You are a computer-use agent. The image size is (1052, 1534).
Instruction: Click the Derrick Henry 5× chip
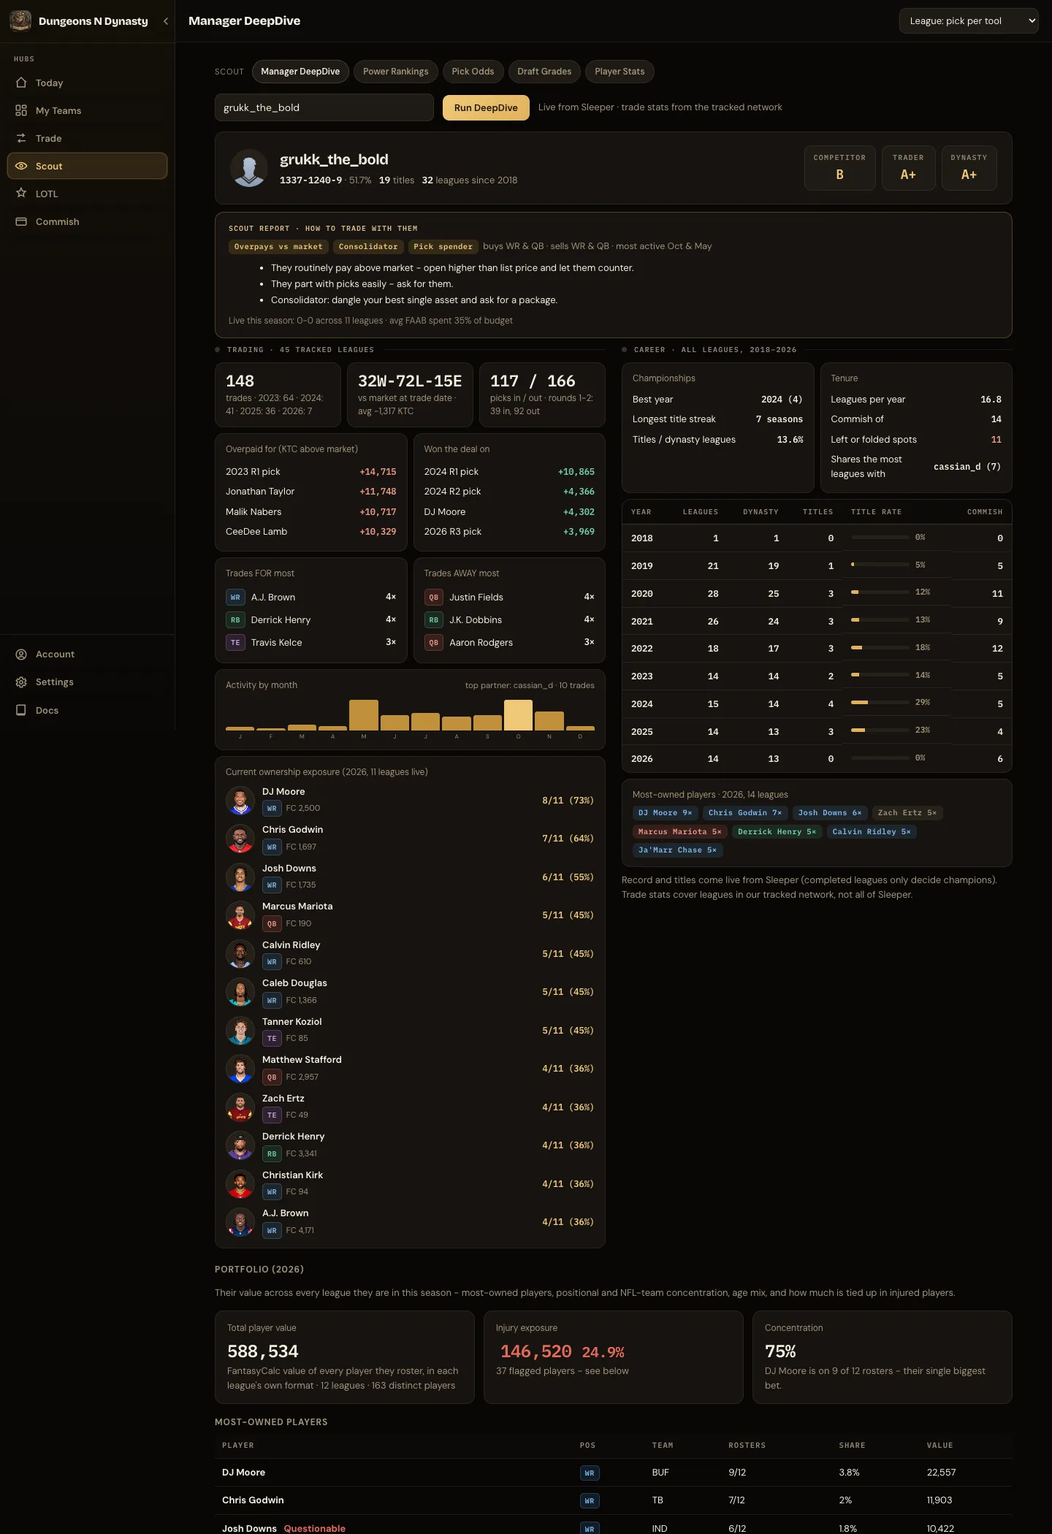(x=777, y=832)
